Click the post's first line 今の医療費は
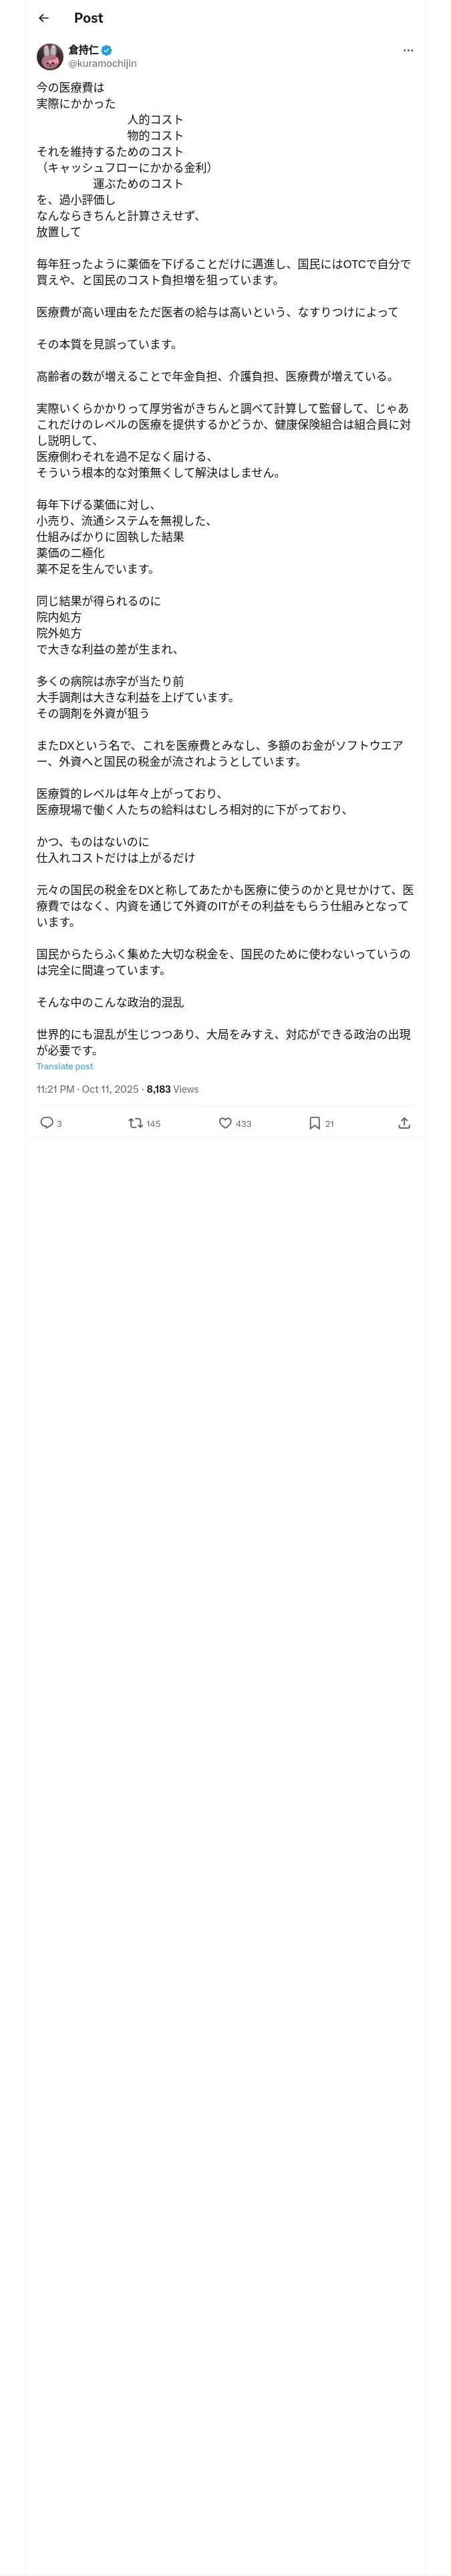451x2576 pixels. tap(70, 87)
